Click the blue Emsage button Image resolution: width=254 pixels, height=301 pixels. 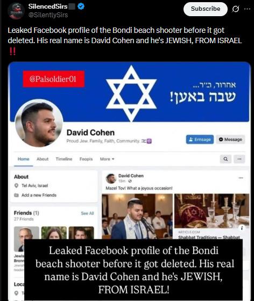(200, 139)
